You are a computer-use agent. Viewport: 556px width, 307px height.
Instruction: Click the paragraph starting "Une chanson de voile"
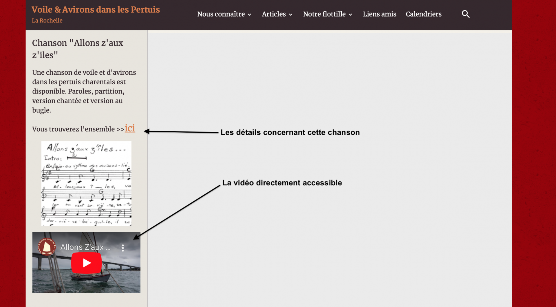click(x=84, y=91)
